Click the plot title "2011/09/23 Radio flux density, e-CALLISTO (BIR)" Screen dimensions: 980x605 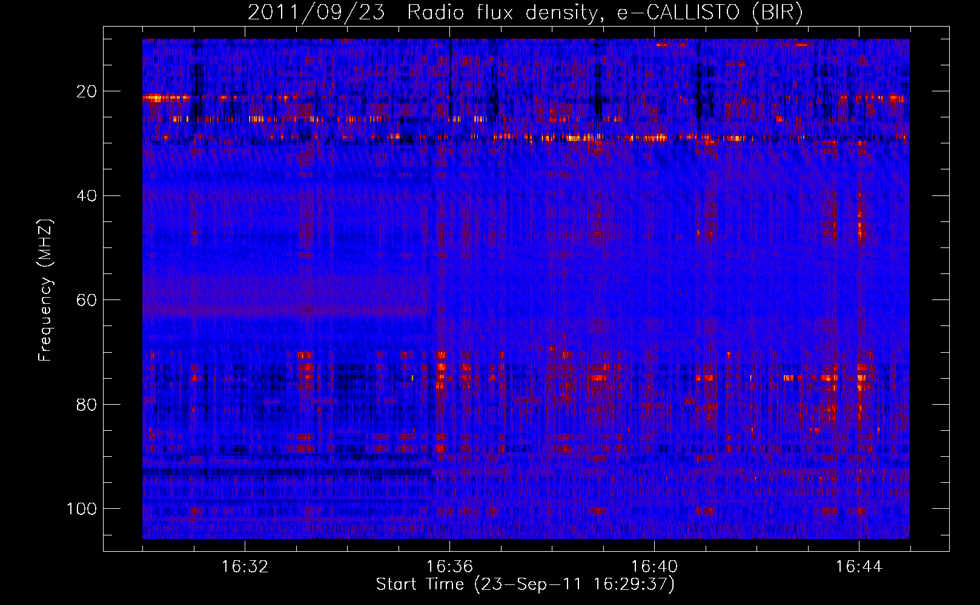tap(525, 13)
